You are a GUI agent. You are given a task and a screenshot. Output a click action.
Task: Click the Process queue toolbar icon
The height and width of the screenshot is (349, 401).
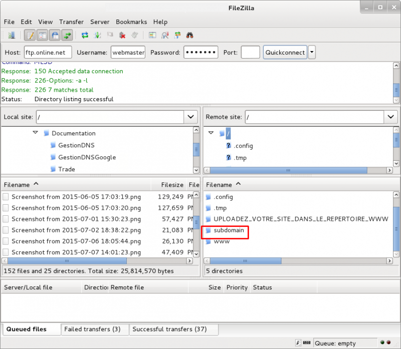tap(97, 35)
